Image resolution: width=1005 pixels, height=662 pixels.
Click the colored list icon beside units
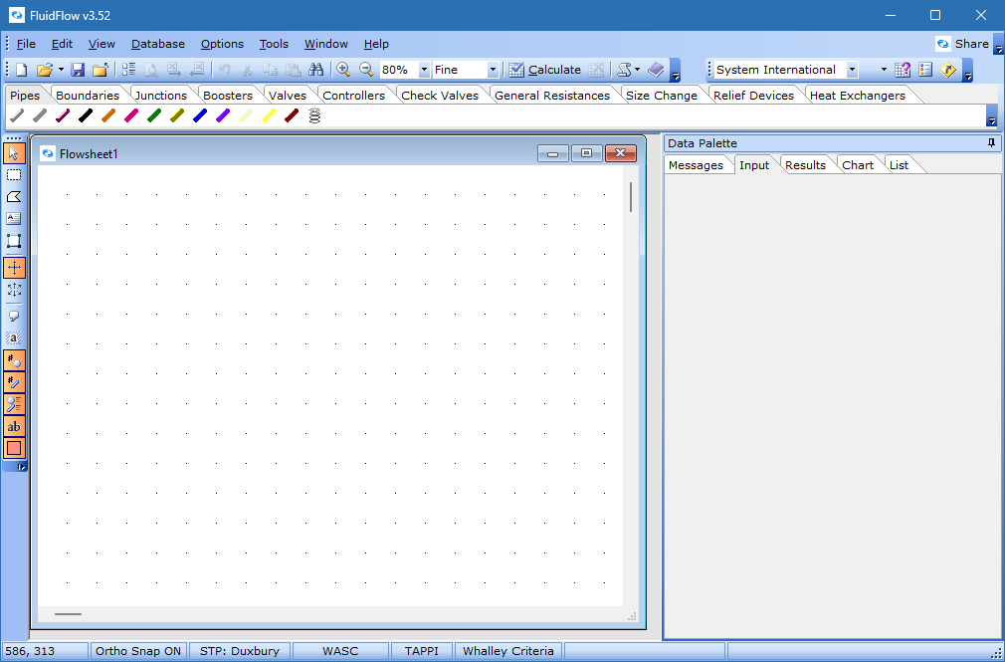click(x=924, y=70)
